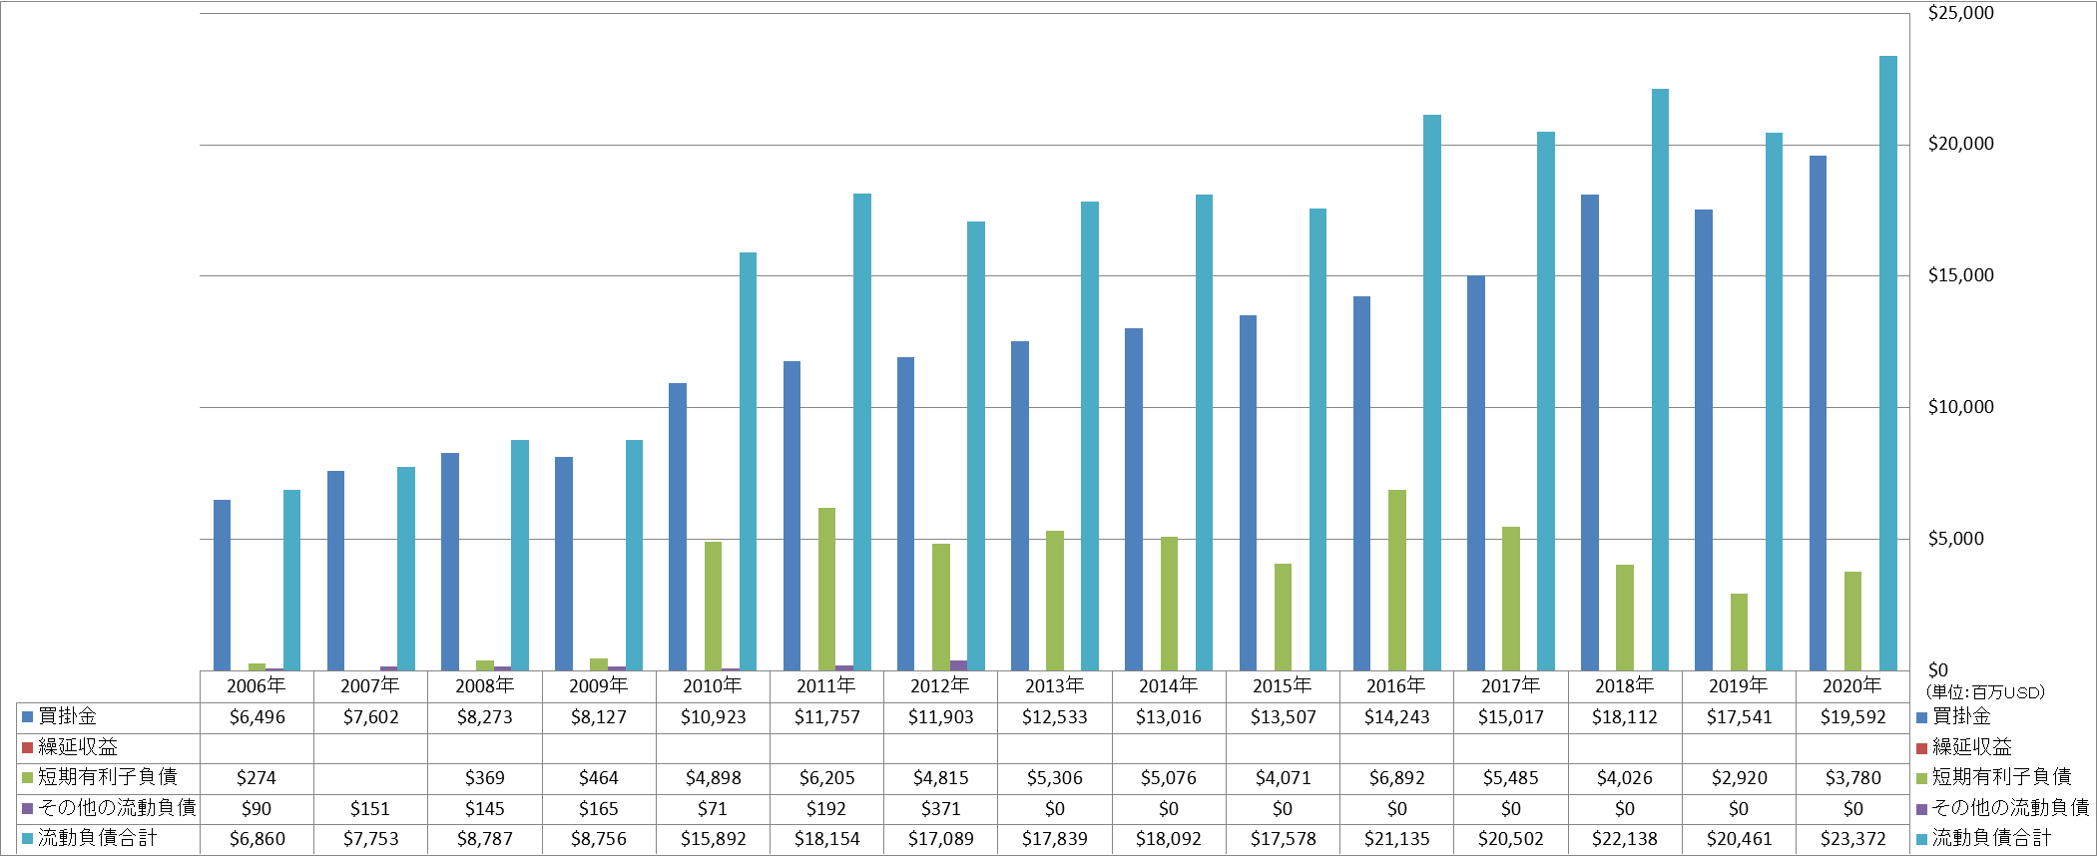Select the $10,923 cell for 2010

coord(713,717)
